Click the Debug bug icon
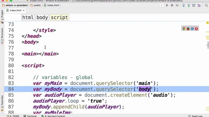209x117 pixels. 172,5
